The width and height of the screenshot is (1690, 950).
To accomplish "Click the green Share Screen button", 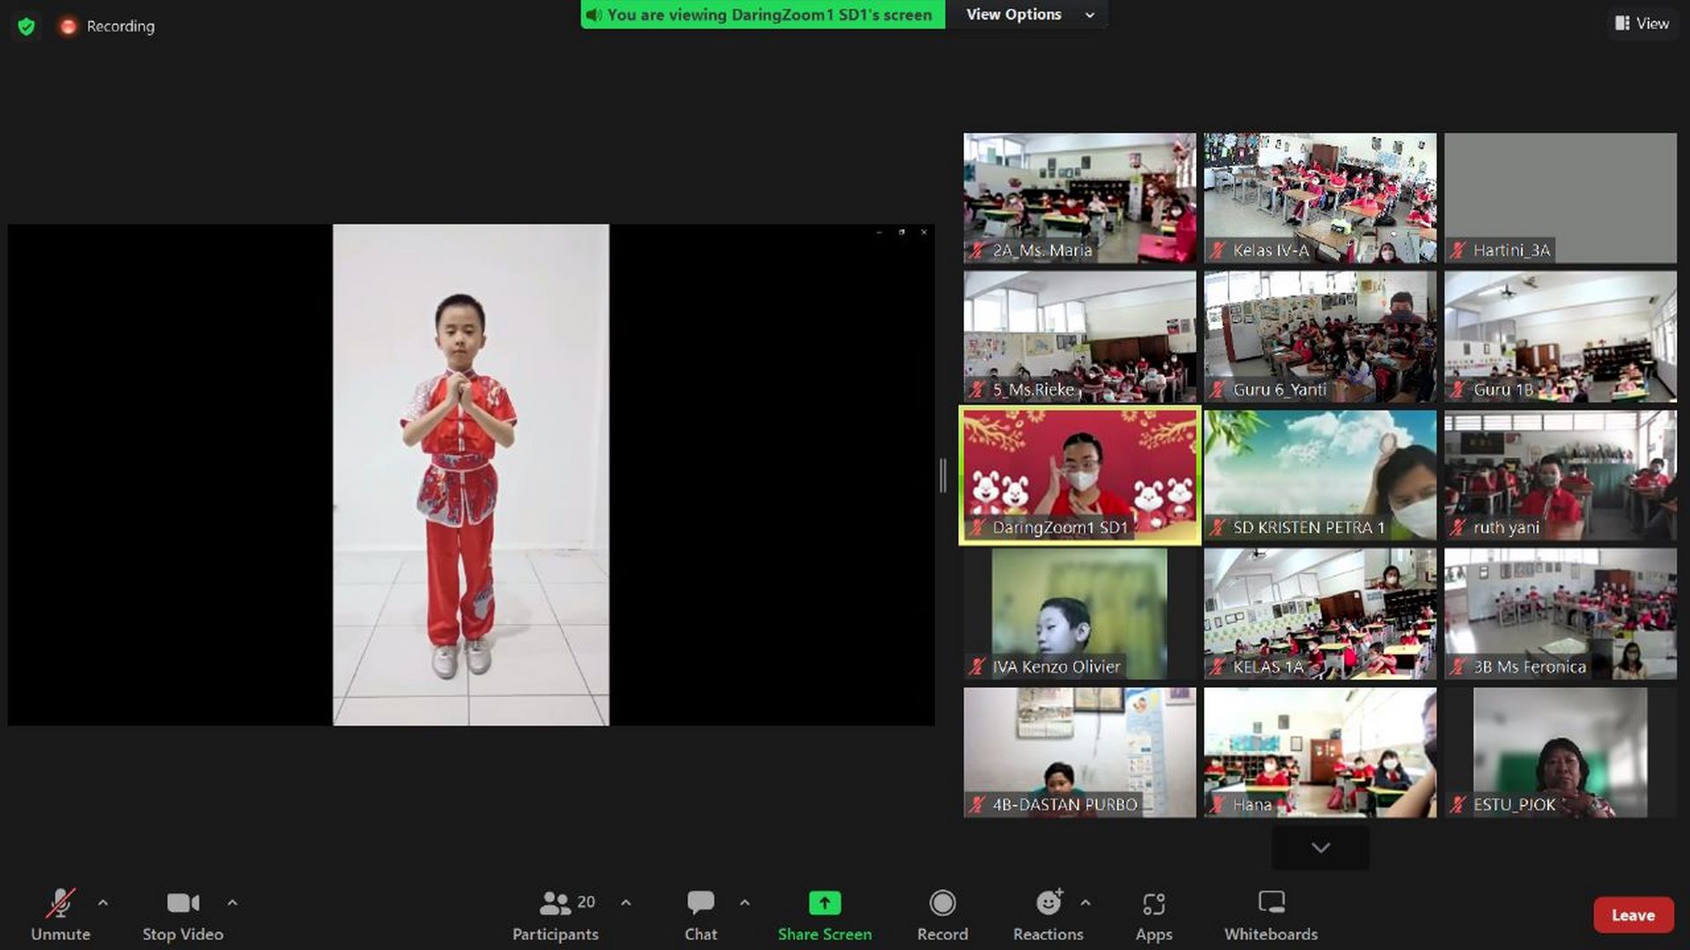I will [825, 915].
